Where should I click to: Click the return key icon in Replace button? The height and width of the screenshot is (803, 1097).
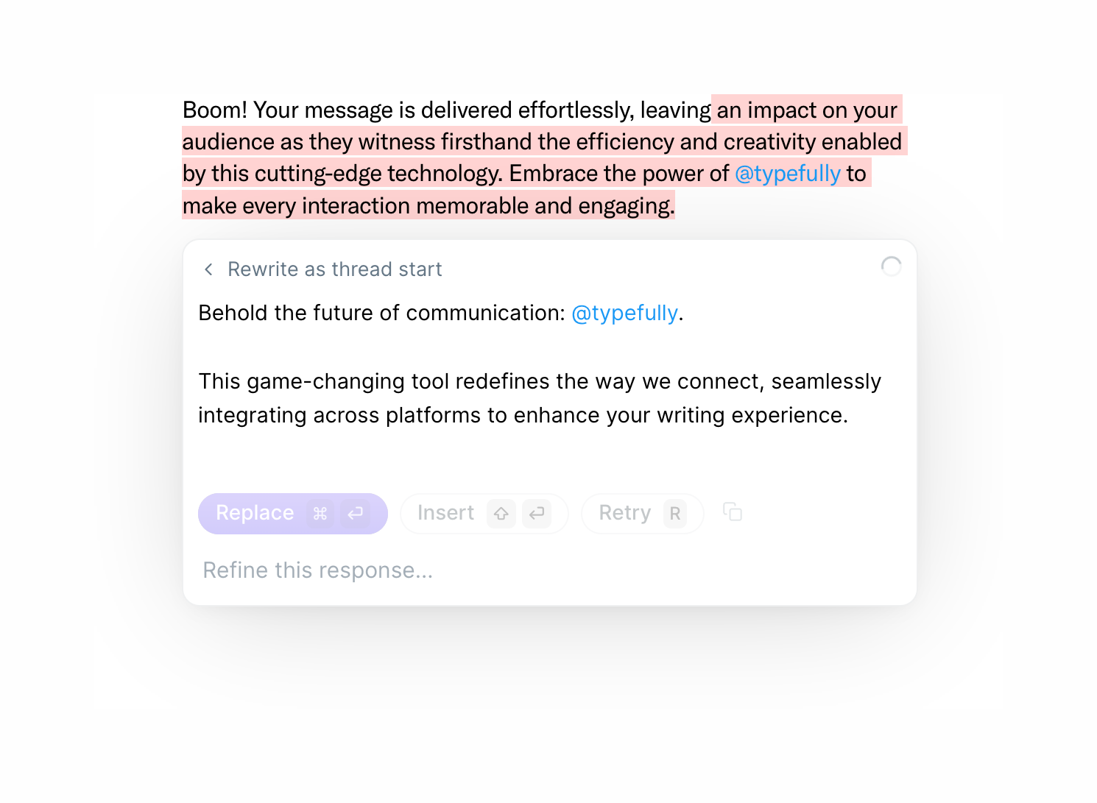pyautogui.click(x=355, y=513)
